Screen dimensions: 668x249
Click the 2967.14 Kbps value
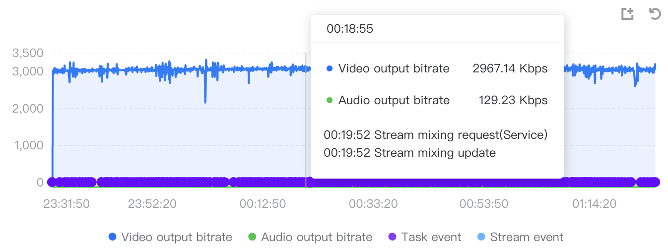pos(510,68)
